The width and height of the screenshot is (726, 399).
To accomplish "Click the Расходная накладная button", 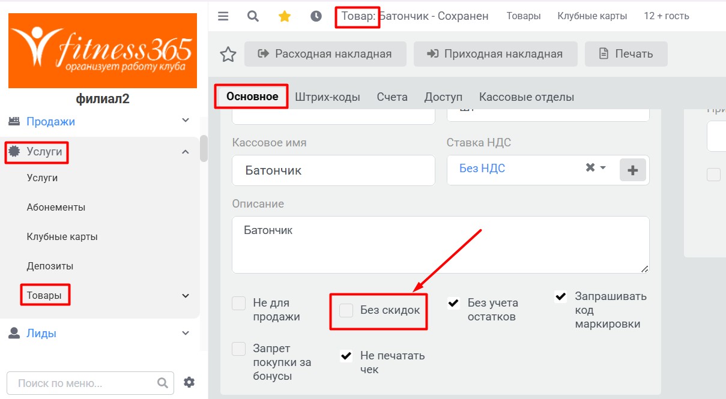I will (325, 54).
